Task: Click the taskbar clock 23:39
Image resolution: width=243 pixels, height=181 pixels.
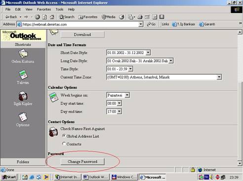Action: [234, 178]
